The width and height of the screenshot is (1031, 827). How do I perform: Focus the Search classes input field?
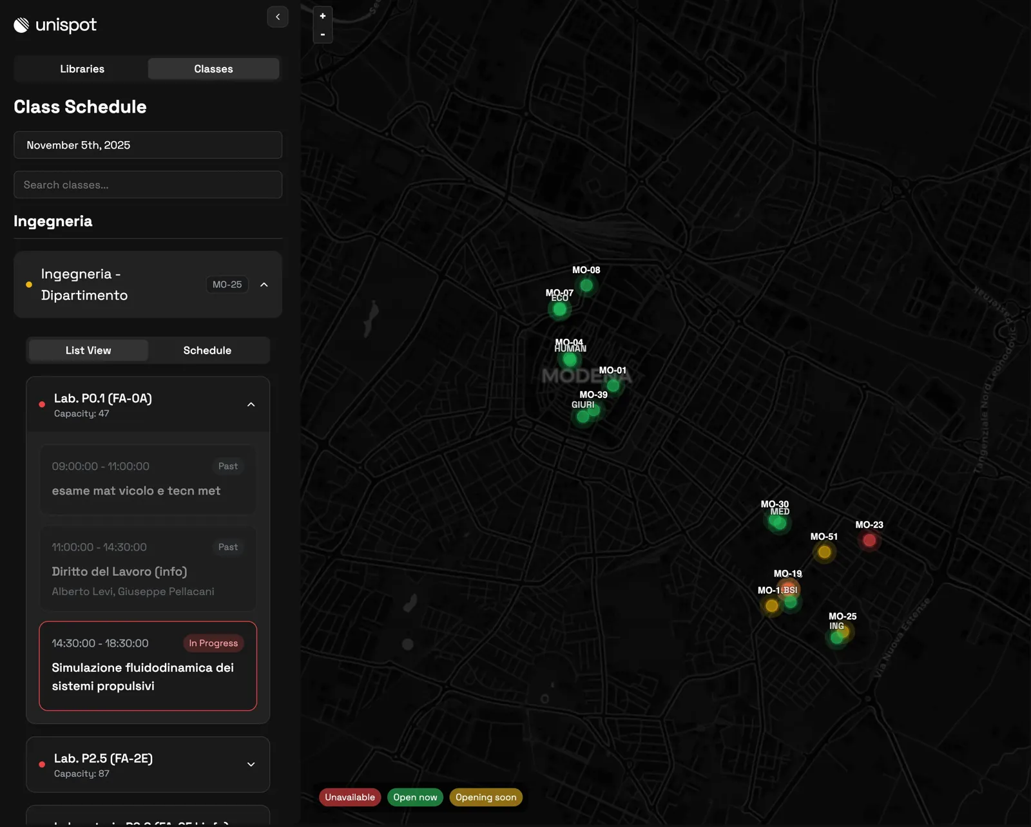(x=148, y=185)
